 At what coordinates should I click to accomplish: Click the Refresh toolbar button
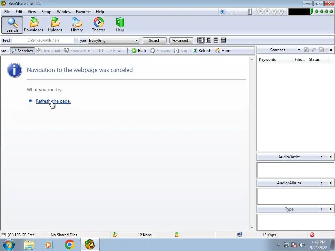(202, 51)
